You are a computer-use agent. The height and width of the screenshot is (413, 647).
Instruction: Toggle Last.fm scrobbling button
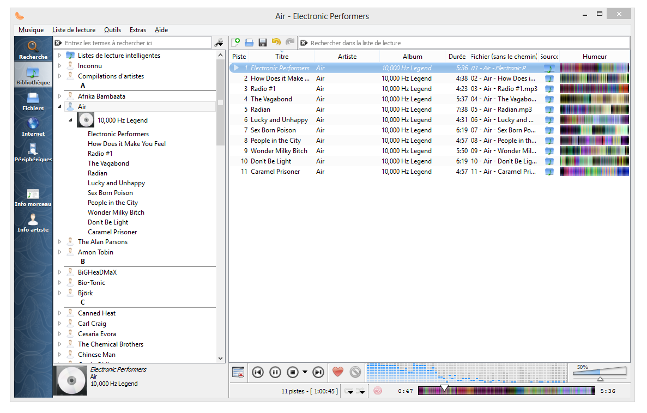378,391
